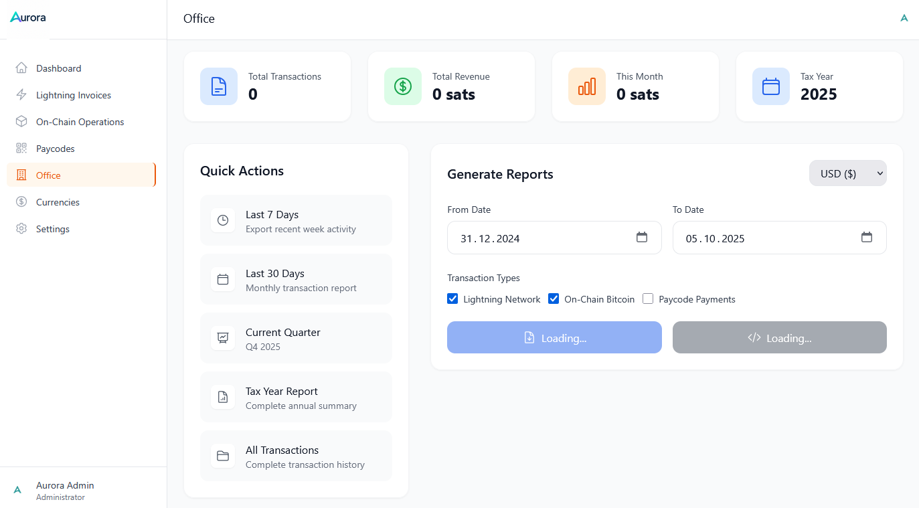Screen dimensions: 919x508
Task: Select the Currencies dollar icon
Action: point(20,201)
